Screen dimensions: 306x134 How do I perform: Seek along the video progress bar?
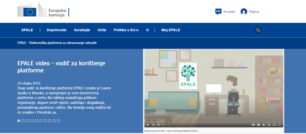(x=214, y=122)
